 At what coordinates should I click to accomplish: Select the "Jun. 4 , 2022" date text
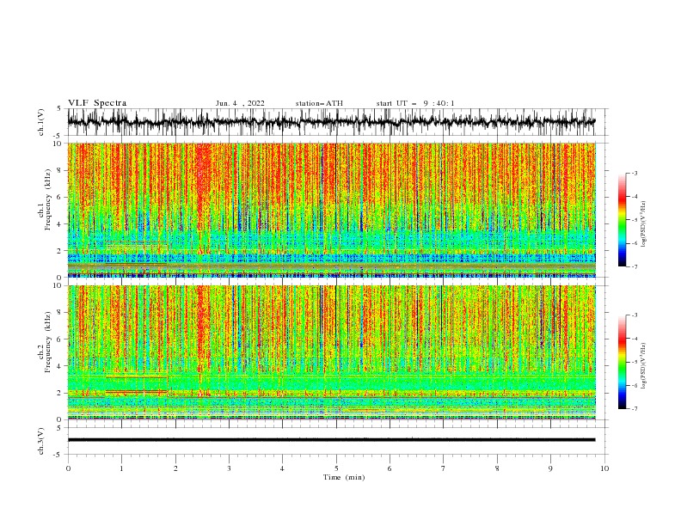[240, 103]
